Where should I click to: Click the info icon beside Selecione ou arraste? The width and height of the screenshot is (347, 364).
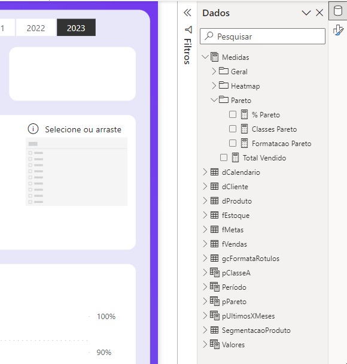[33, 129]
